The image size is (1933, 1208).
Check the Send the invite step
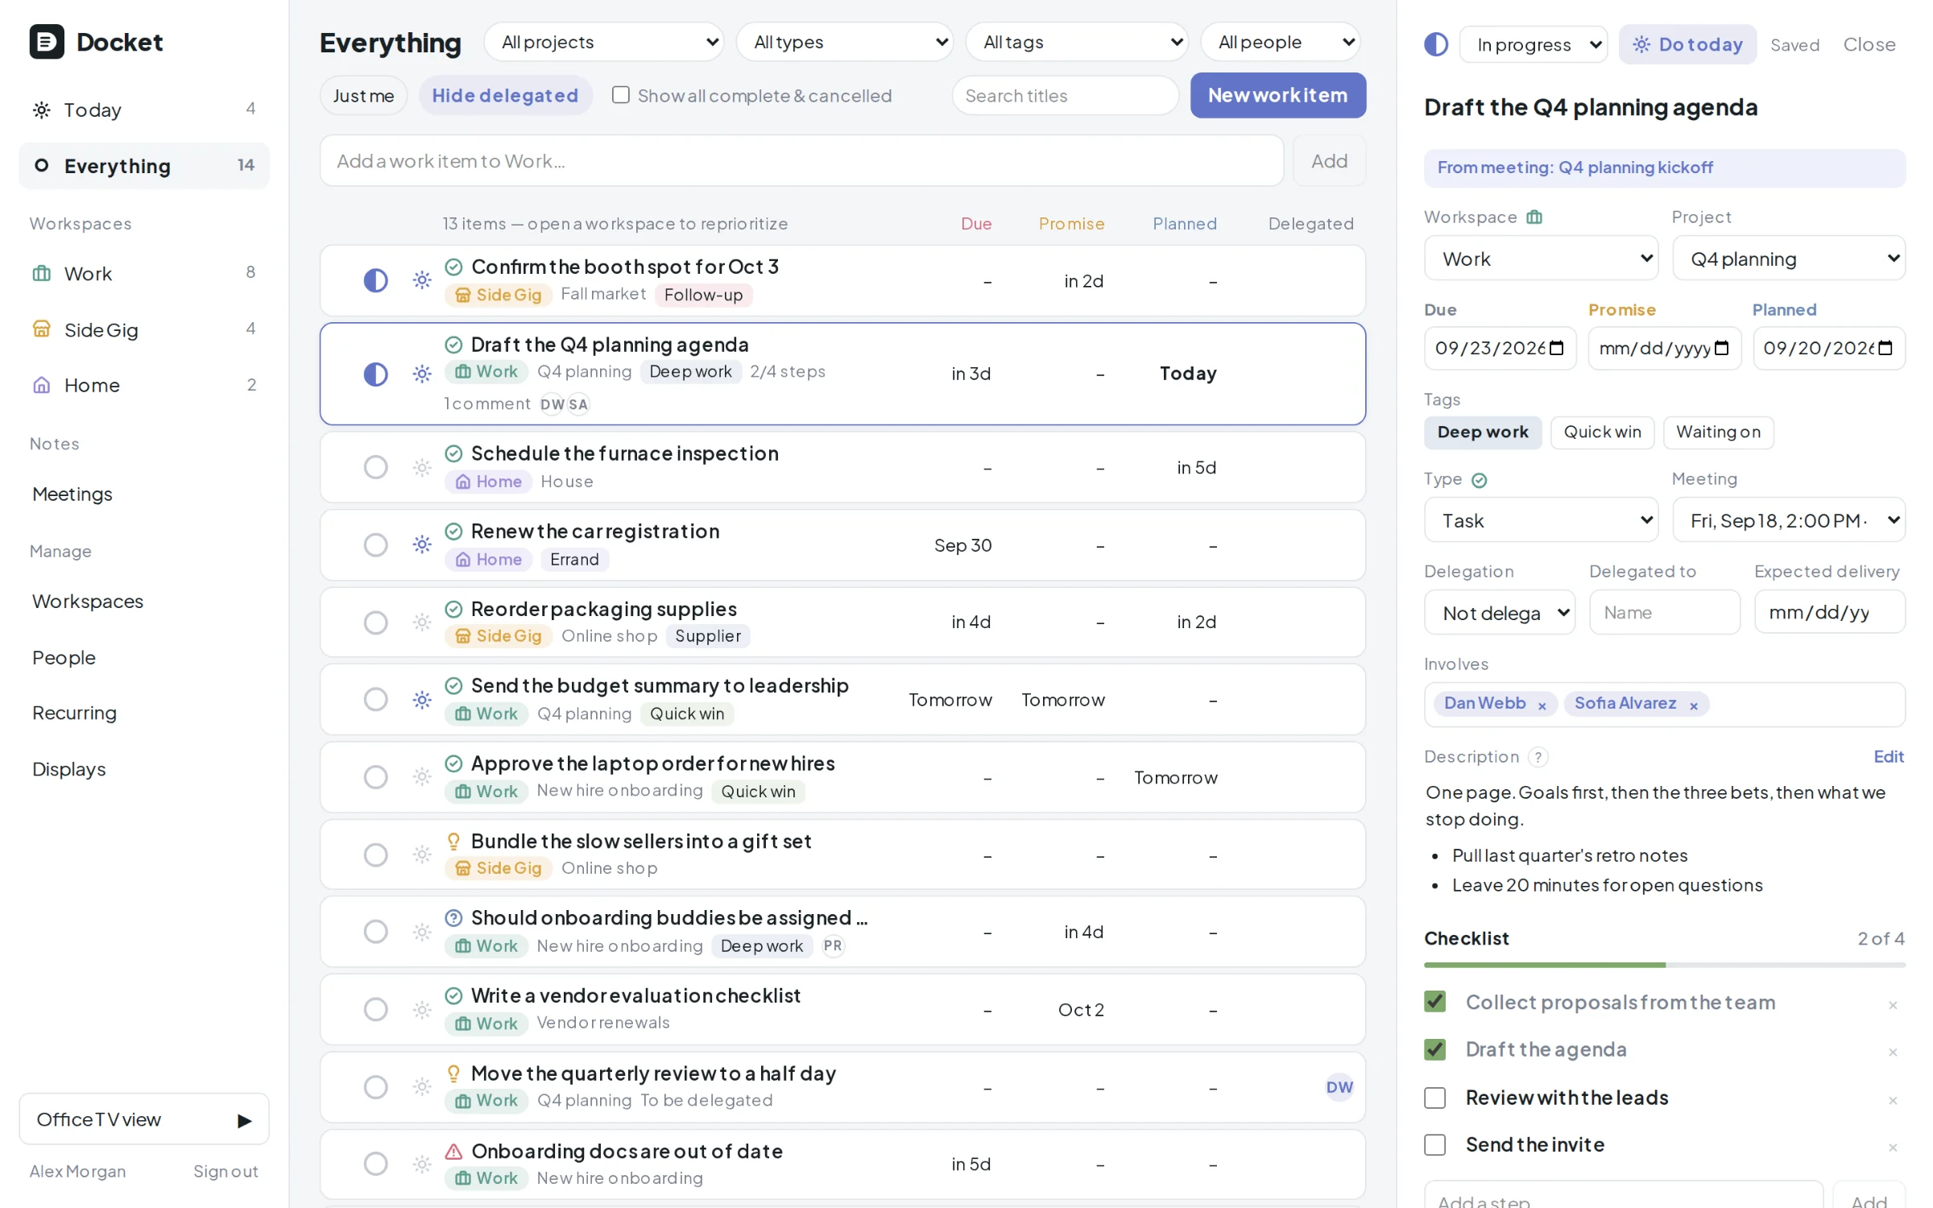click(x=1435, y=1145)
